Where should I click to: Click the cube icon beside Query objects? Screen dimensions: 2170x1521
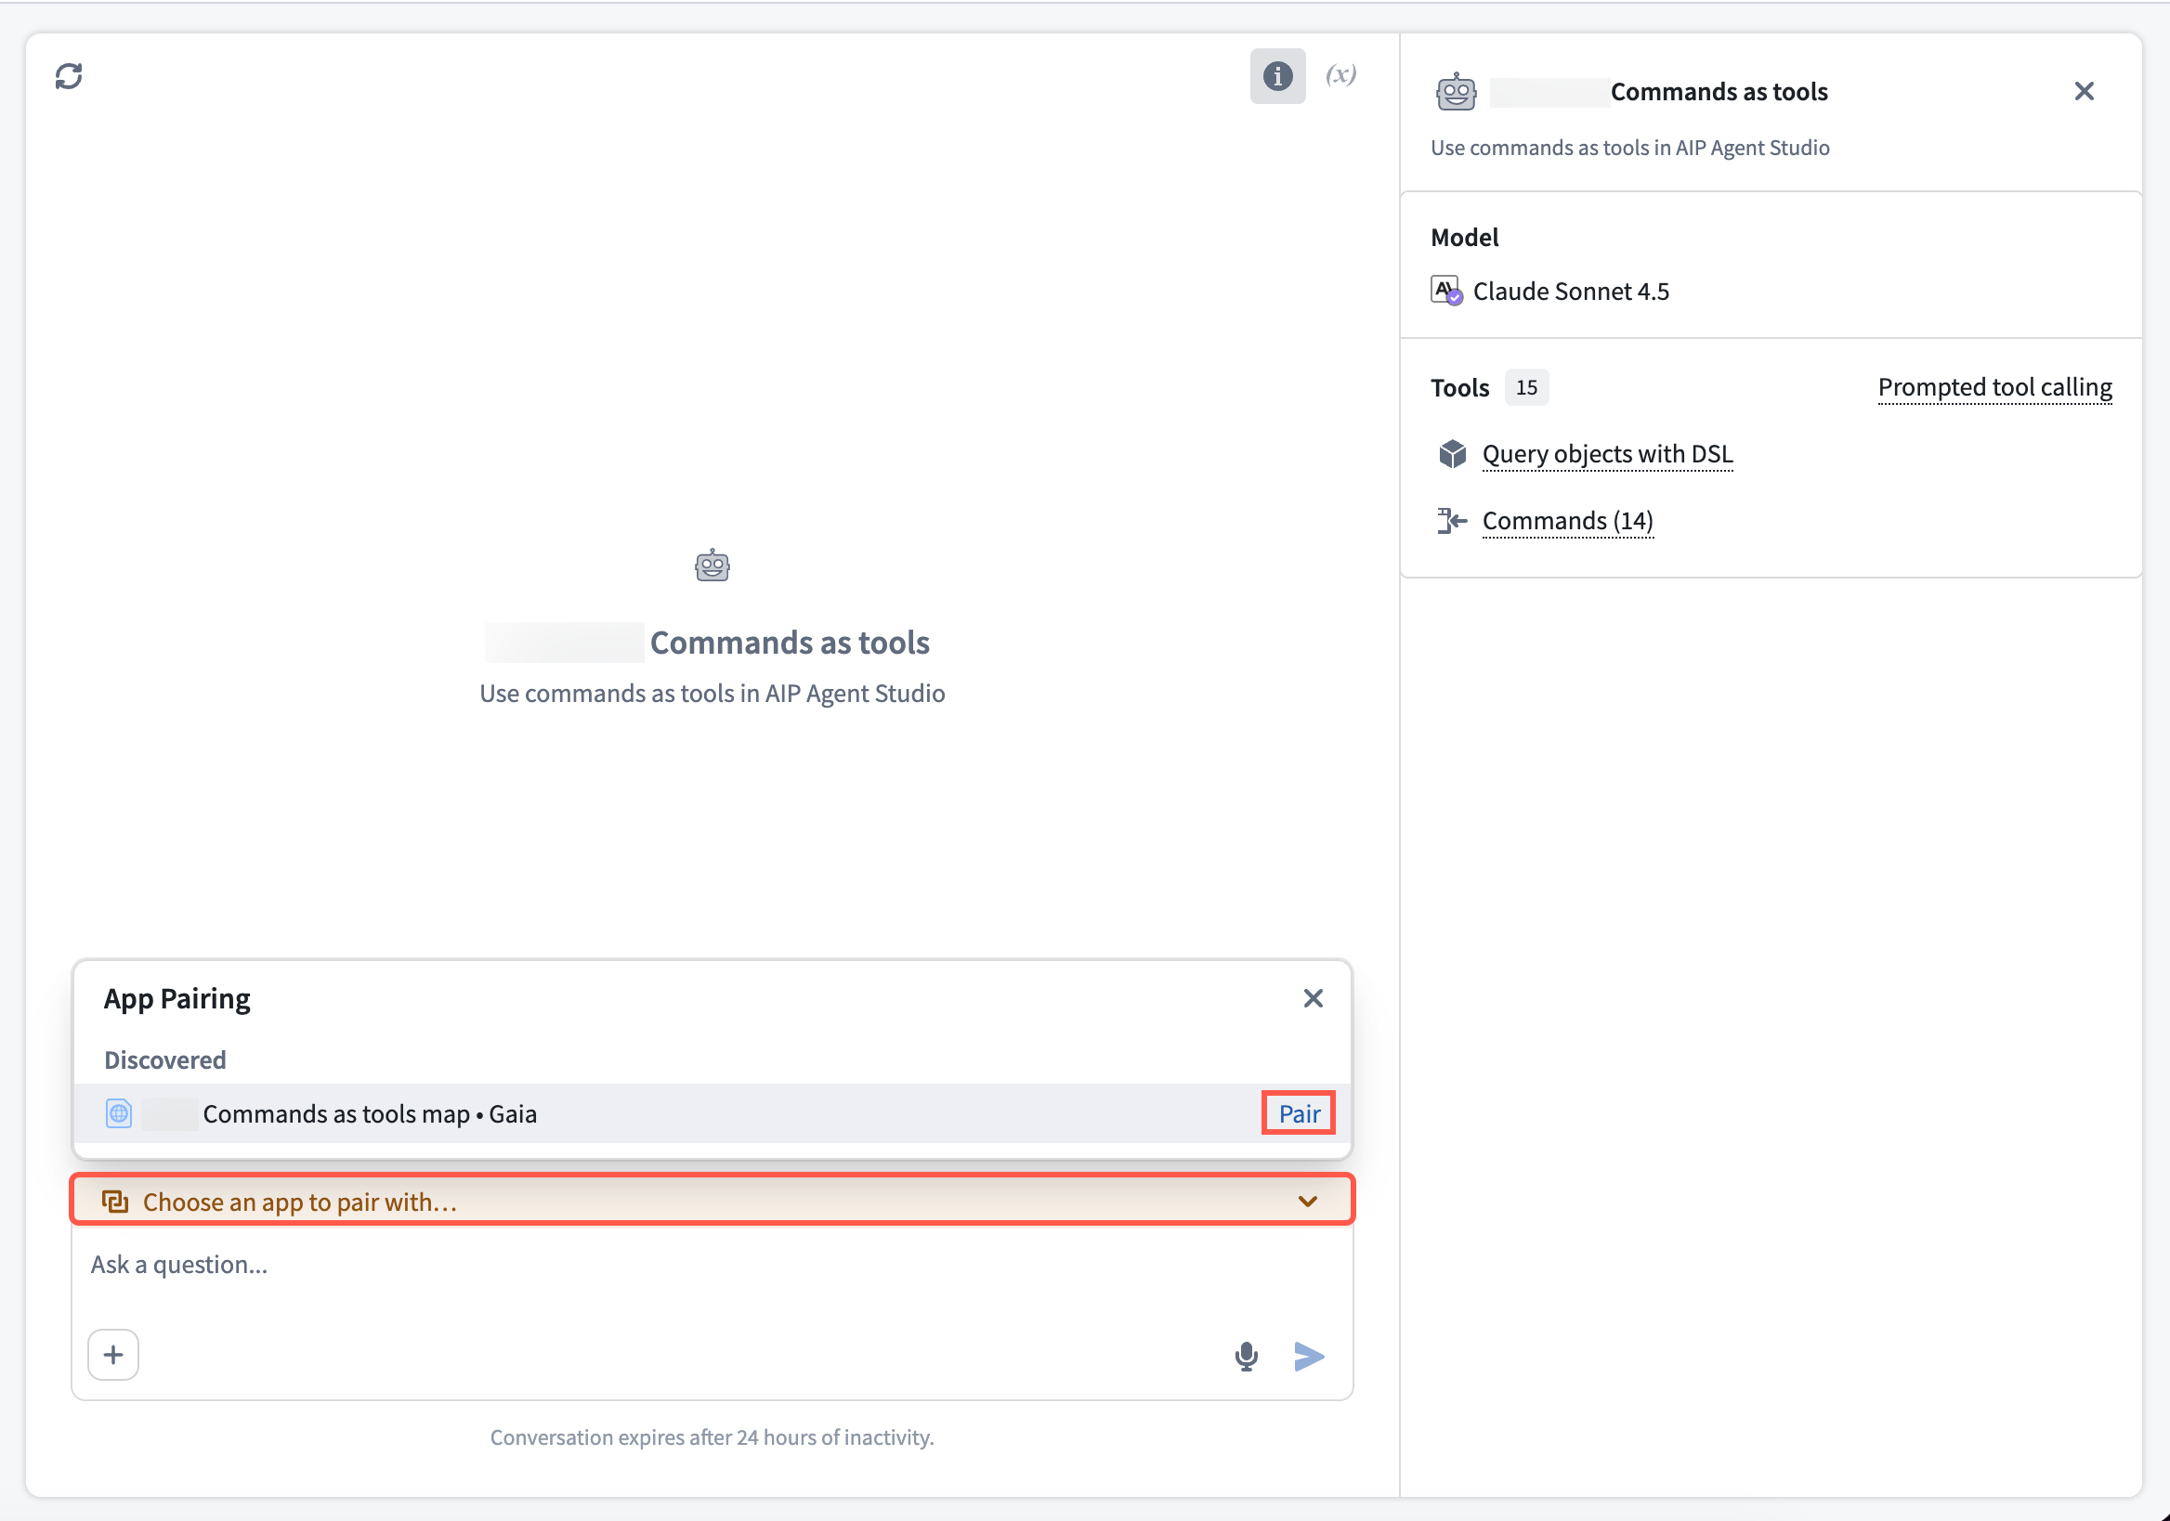point(1451,454)
